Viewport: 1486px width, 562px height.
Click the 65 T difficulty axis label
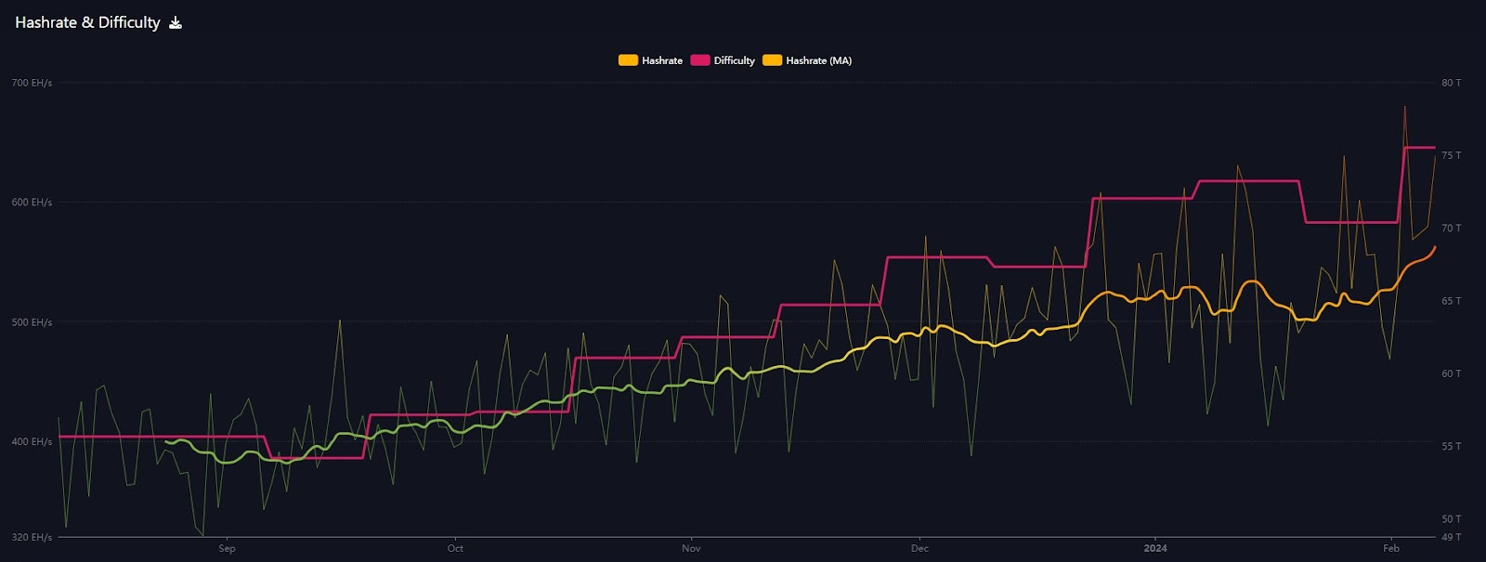[1451, 301]
